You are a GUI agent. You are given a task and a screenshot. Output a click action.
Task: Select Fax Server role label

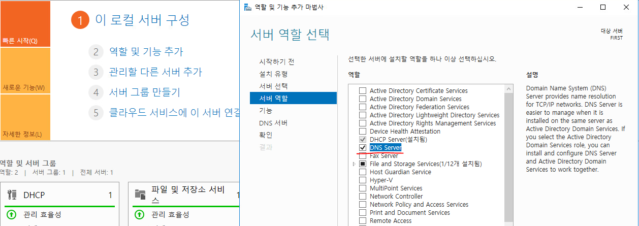coord(384,156)
